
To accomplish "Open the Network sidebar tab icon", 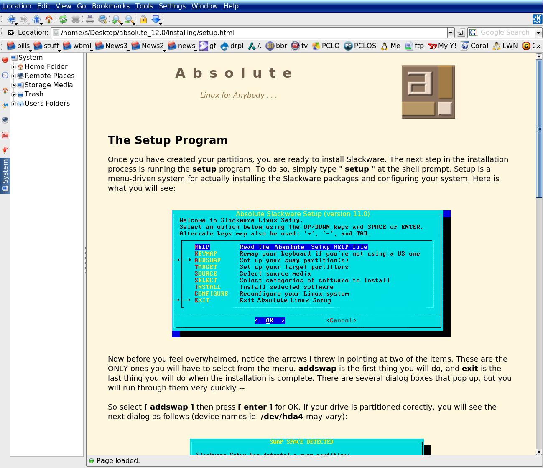I will (x=5, y=120).
